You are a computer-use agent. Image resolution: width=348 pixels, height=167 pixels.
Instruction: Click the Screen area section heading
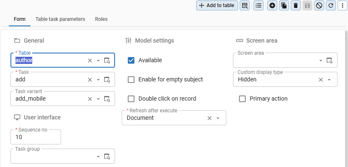point(262,40)
